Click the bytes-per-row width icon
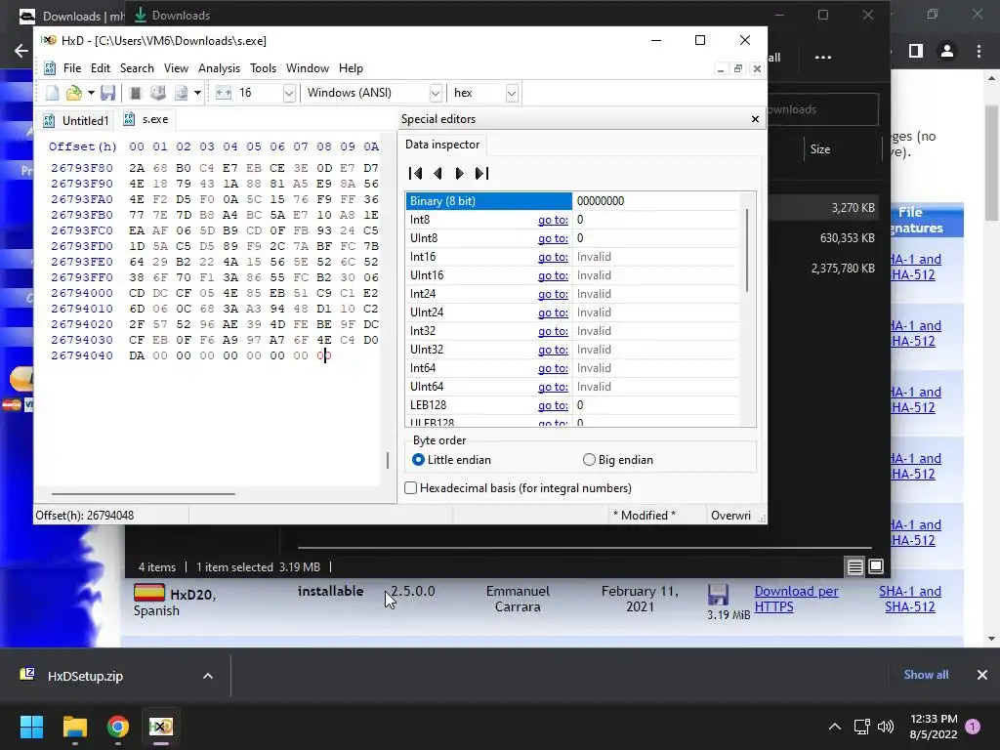1000x750 pixels. [x=224, y=93]
